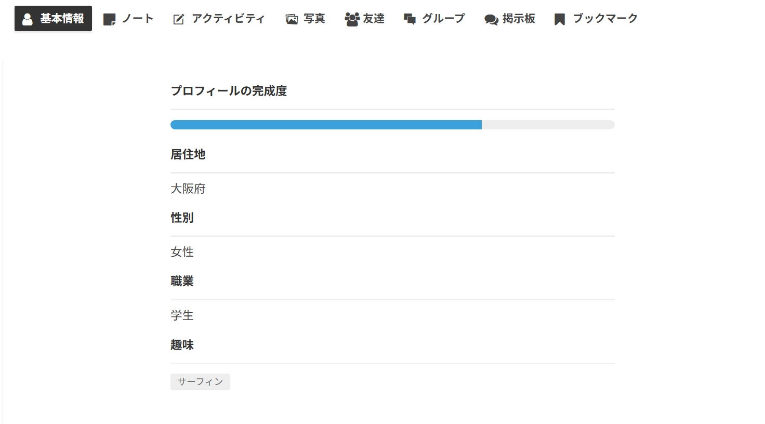Screen dimensions: 765x424
Task: Go to the 写真 tab
Action: (x=314, y=19)
